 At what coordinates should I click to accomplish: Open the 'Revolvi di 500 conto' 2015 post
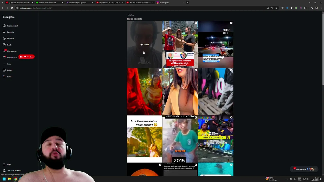180,139
